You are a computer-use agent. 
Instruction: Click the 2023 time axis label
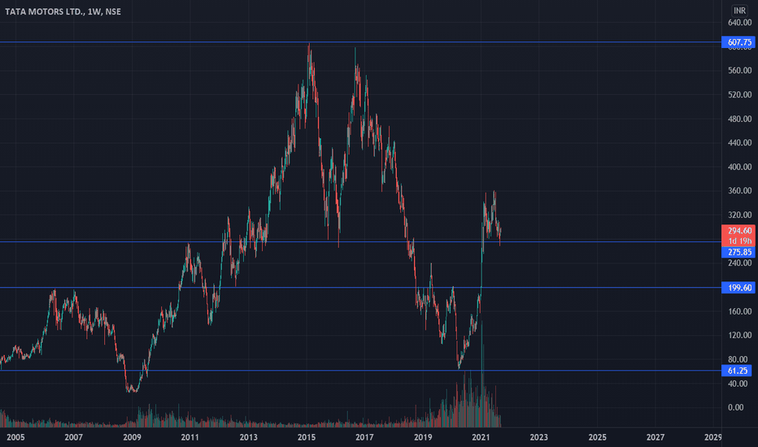click(539, 437)
